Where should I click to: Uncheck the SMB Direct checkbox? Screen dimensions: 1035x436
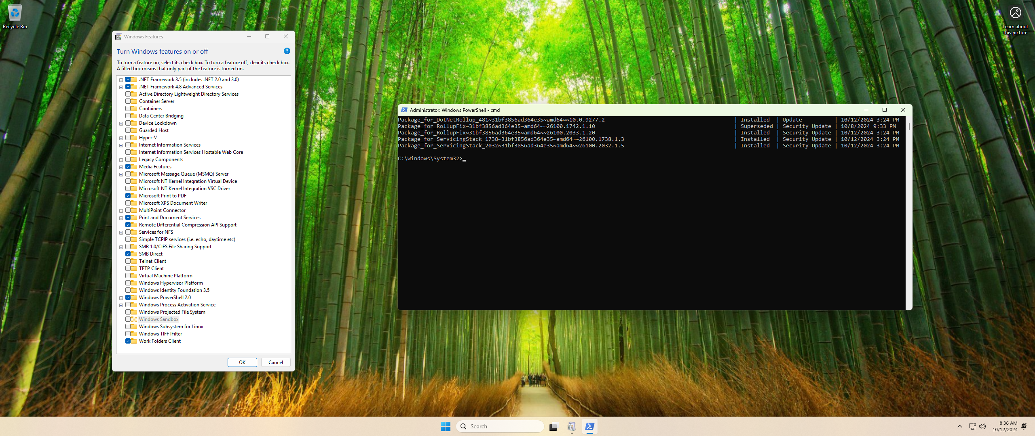pyautogui.click(x=128, y=254)
